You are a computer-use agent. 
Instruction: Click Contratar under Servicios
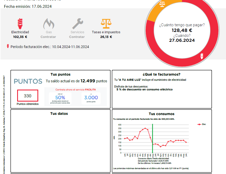point(77,37)
